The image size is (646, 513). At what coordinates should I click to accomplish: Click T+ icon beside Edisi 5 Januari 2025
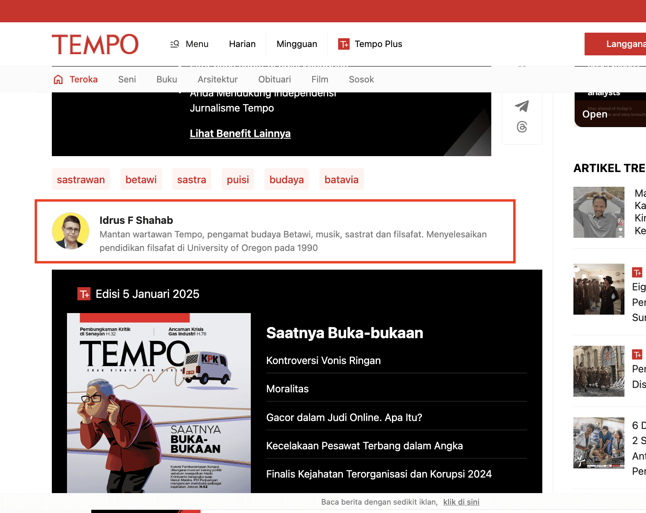tap(84, 294)
